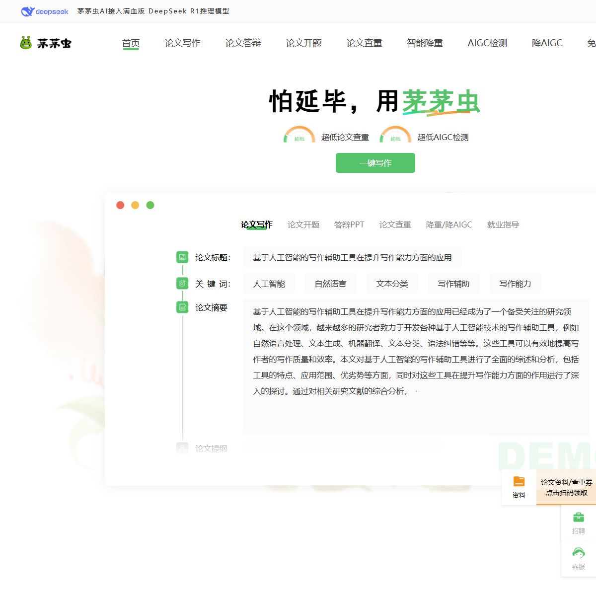Click the 写作能力 keyword chip
This screenshot has height=596, width=596.
[x=516, y=284]
